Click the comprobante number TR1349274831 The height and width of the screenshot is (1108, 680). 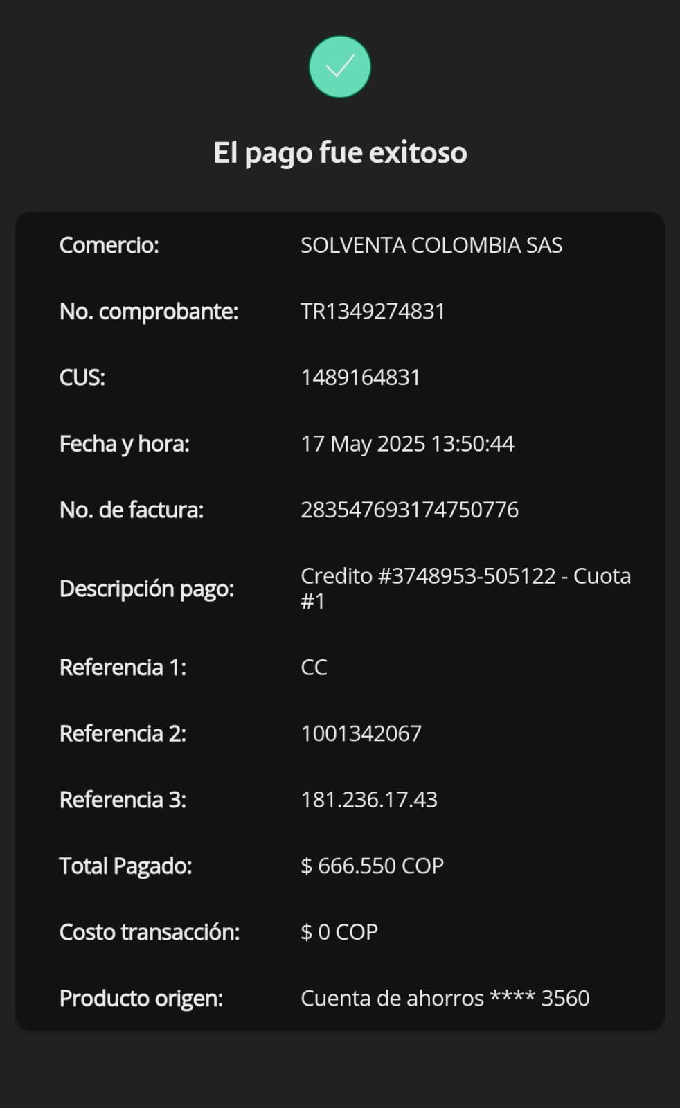pyautogui.click(x=373, y=312)
